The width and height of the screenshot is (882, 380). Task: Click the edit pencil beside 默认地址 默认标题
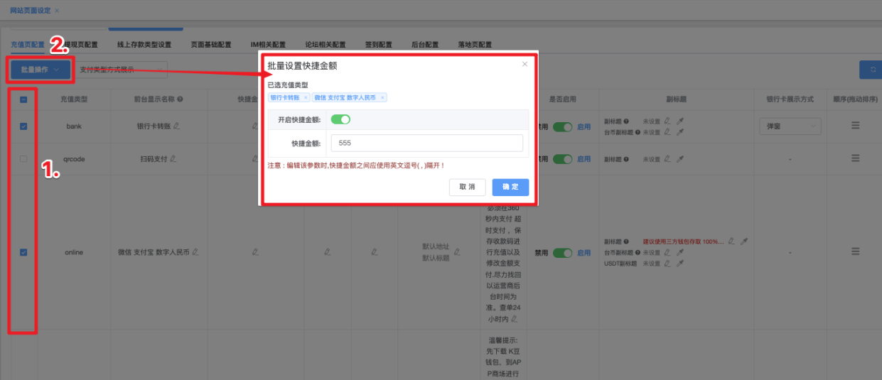coord(458,251)
